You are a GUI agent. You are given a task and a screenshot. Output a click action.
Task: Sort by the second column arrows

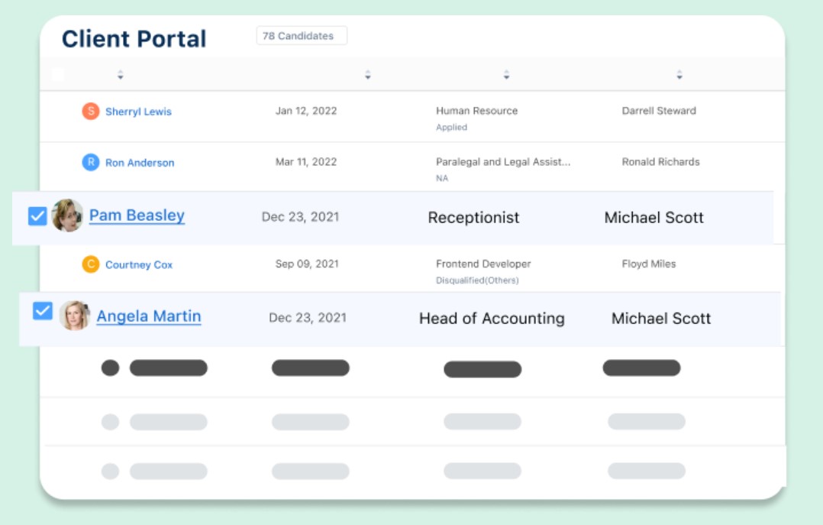click(x=368, y=75)
